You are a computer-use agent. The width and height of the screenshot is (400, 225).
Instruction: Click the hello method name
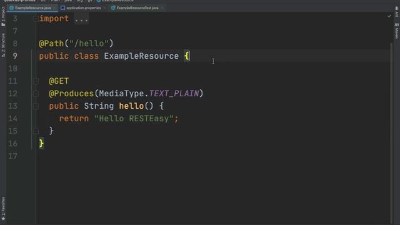coord(131,106)
